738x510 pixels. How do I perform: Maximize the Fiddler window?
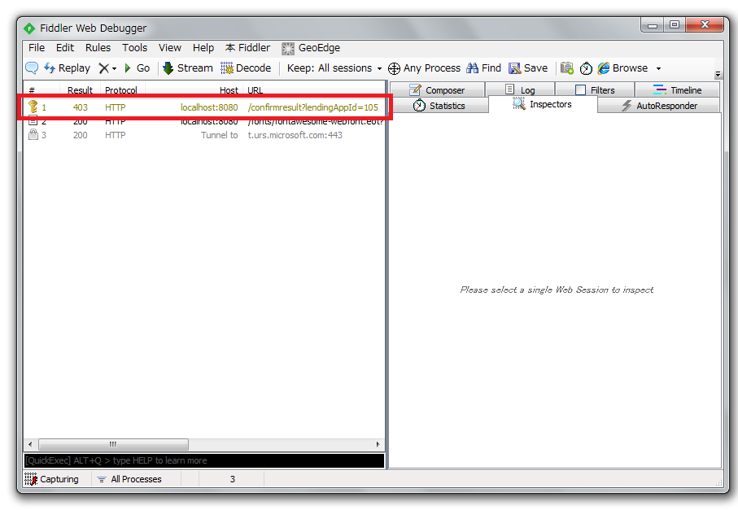tap(675, 25)
